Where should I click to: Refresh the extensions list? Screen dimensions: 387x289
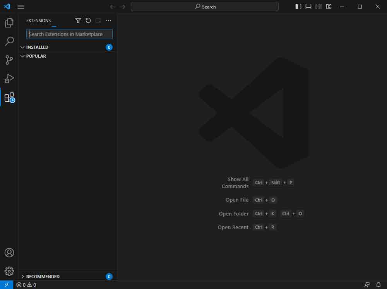88,21
